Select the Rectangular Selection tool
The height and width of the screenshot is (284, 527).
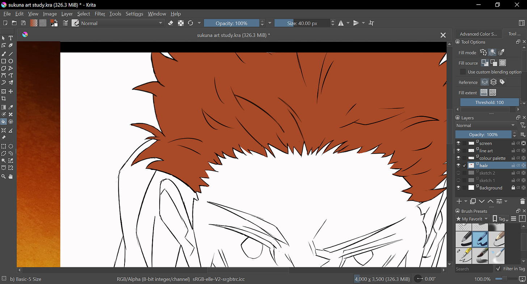click(4, 146)
